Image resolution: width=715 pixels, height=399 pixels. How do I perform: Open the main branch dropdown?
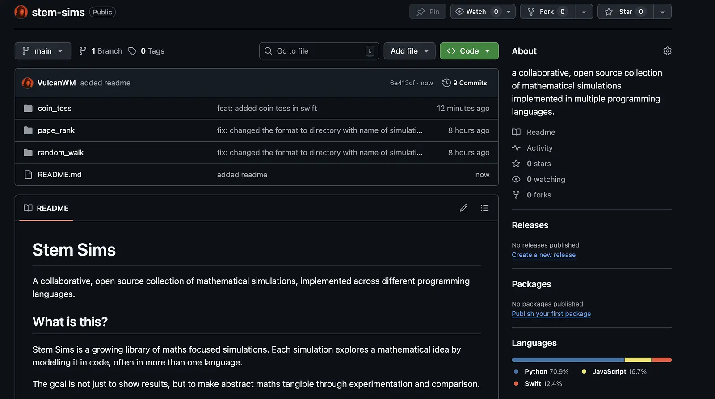tap(43, 51)
